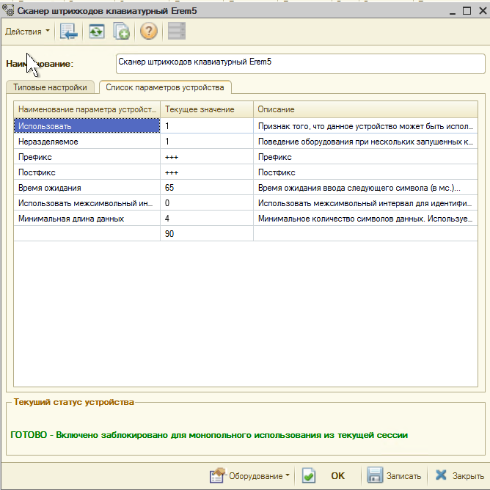Click the Постфикс description cell

(x=365, y=172)
